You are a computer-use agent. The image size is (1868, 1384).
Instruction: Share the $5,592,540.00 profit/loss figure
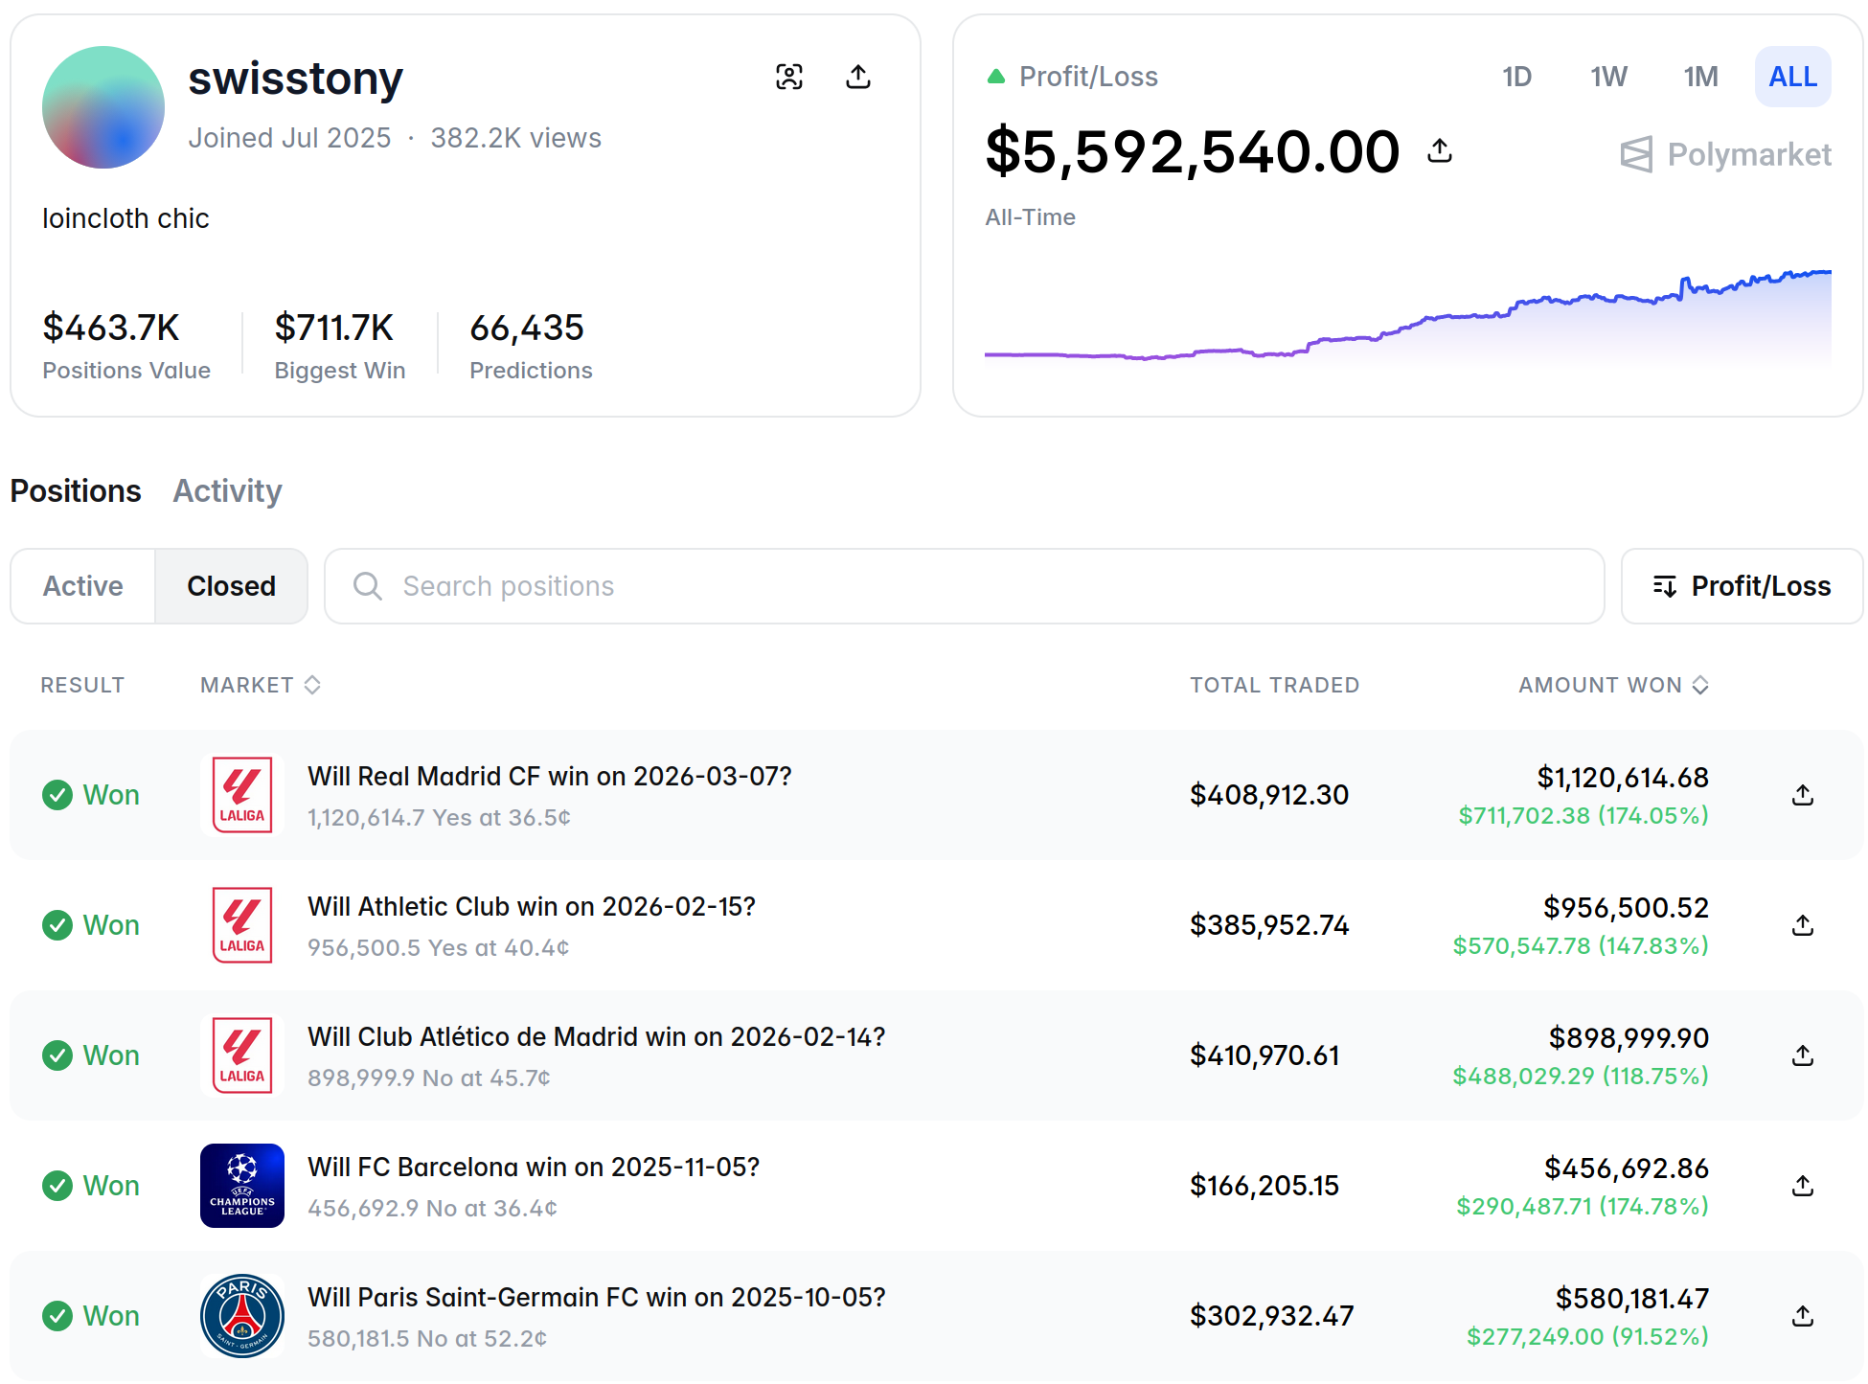pos(1439,150)
